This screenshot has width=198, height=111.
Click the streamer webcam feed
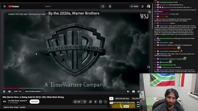[x=169, y=92]
